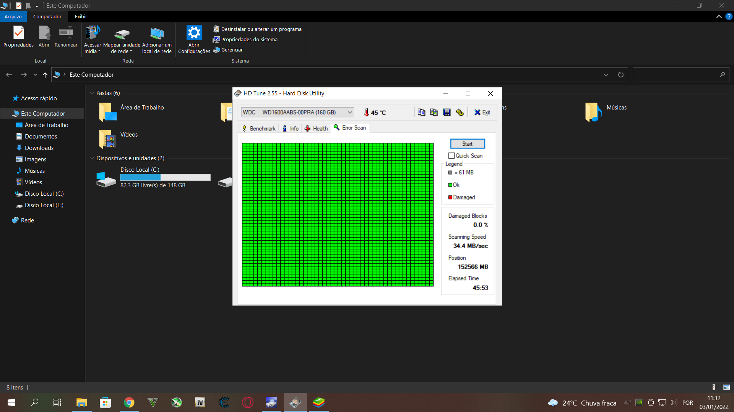This screenshot has height=412, width=734.
Task: Select Downloads in the sidebar
Action: [x=39, y=148]
